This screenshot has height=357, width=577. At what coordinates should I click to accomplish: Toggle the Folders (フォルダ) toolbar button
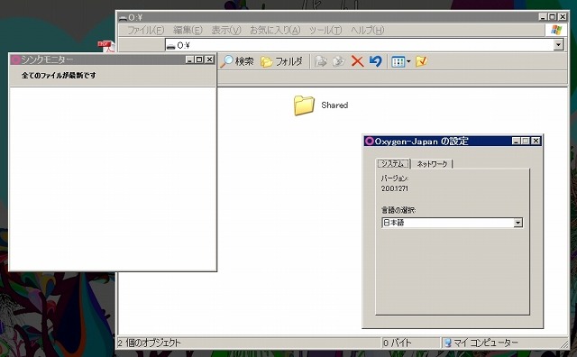pyautogui.click(x=282, y=61)
